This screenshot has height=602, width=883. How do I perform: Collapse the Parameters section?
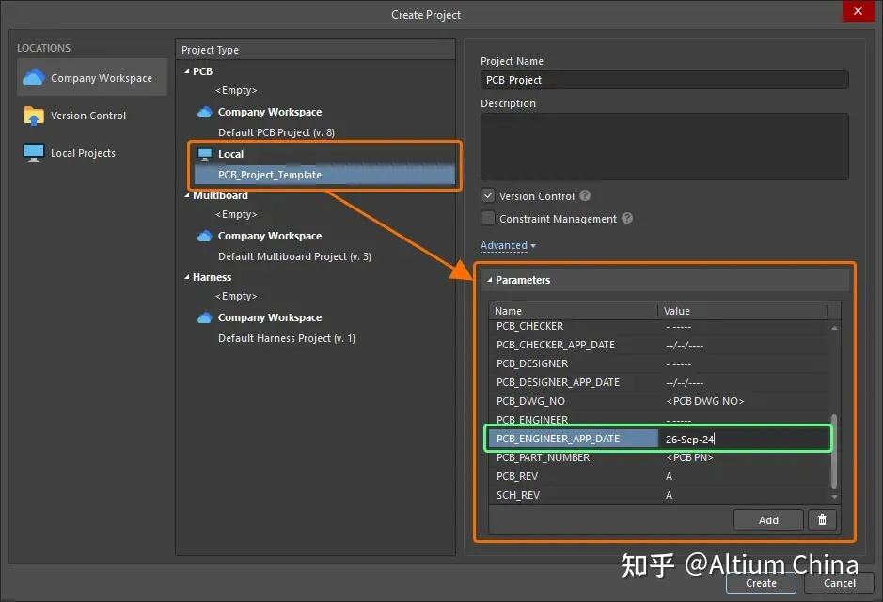pos(489,280)
